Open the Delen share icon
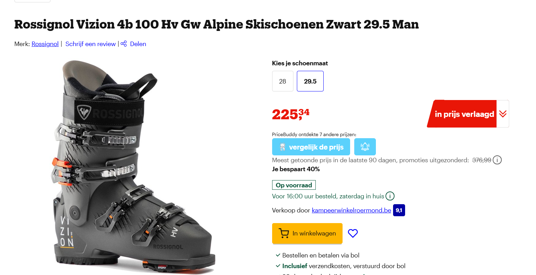 coord(124,44)
